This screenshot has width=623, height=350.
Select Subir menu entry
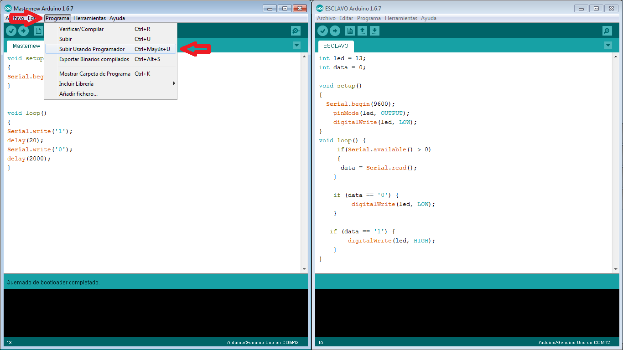point(110,39)
